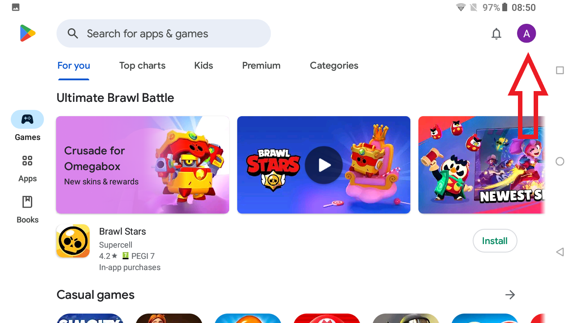574x323 pixels.
Task: Install Brawl Stars
Action: coord(495,241)
